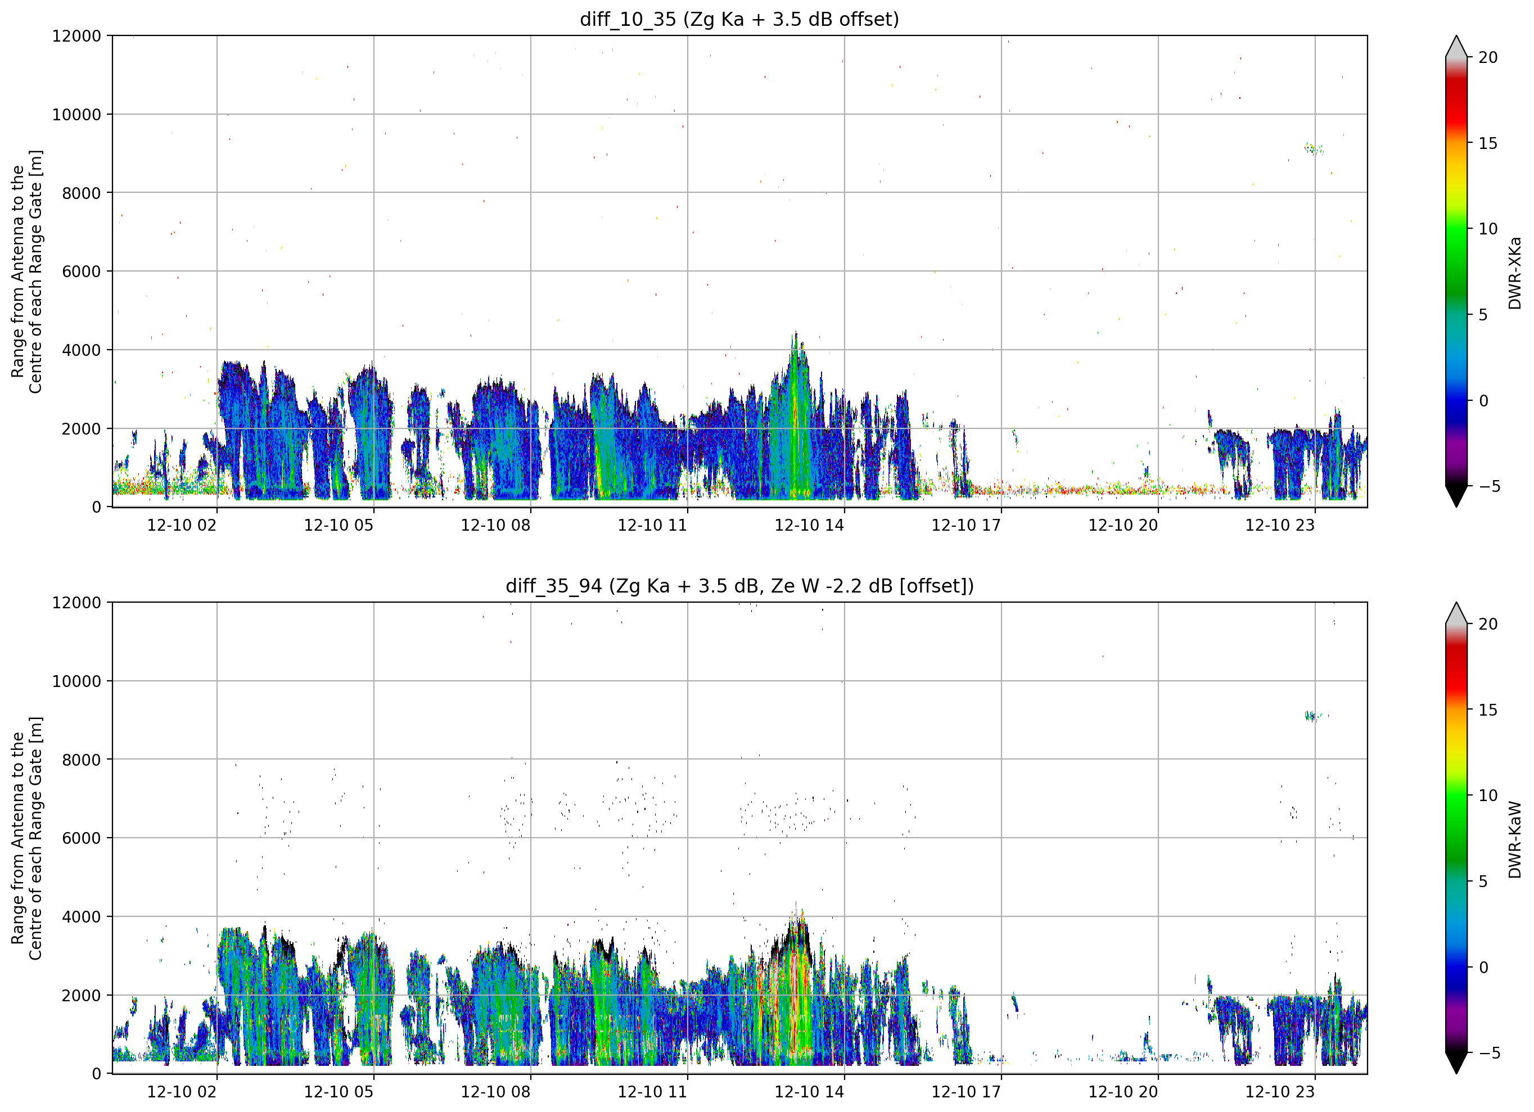Click the bottom colorbar lower black arrow

(x=1456, y=1063)
